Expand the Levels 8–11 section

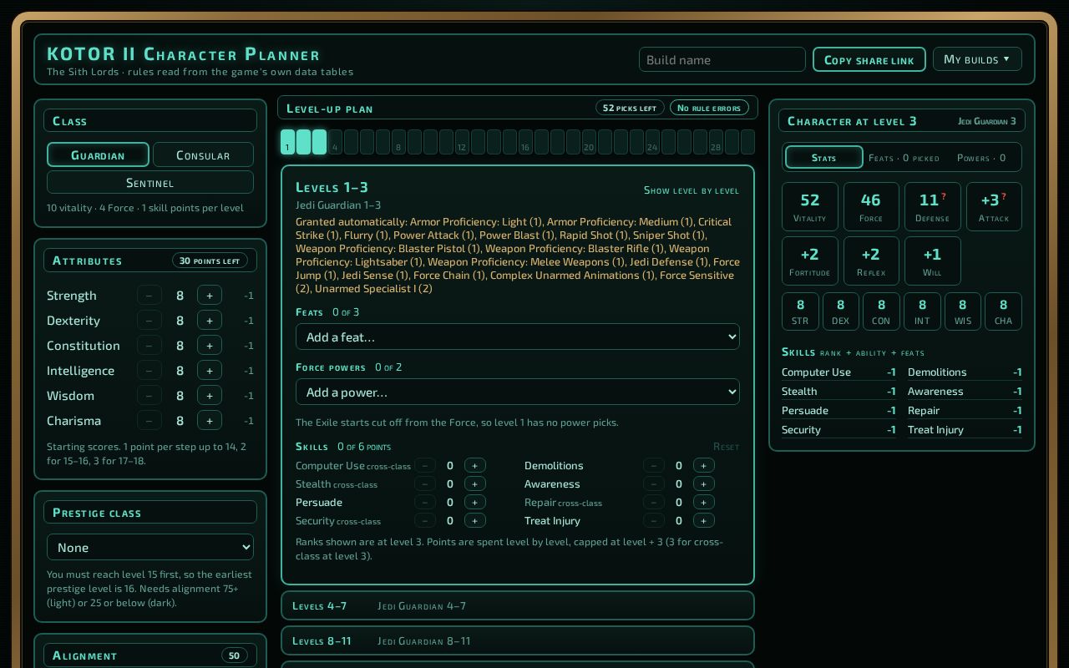click(518, 640)
